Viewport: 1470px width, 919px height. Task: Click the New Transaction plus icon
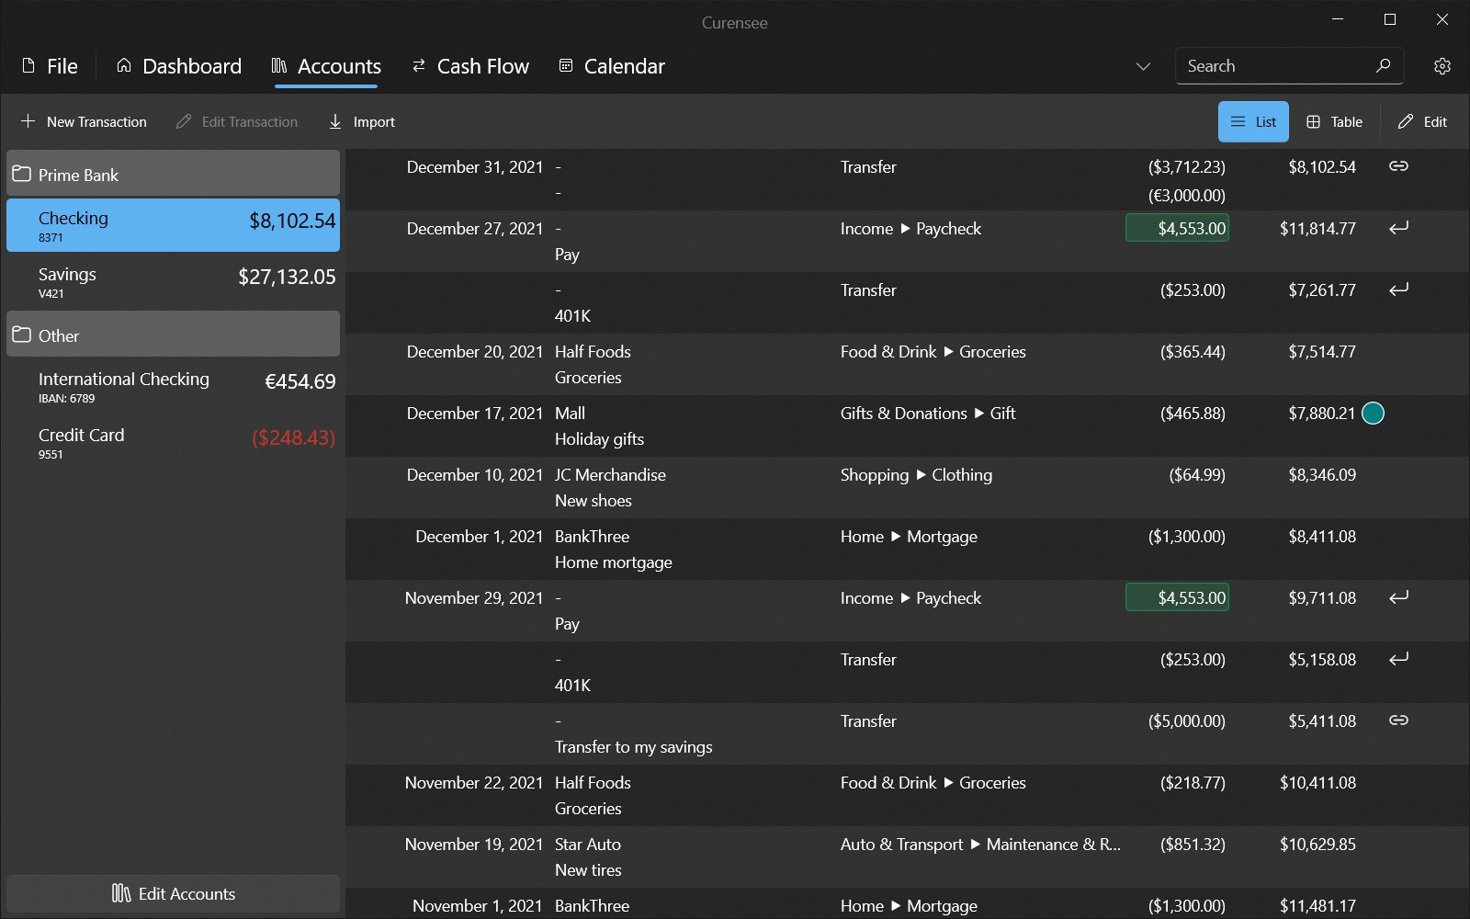click(28, 121)
